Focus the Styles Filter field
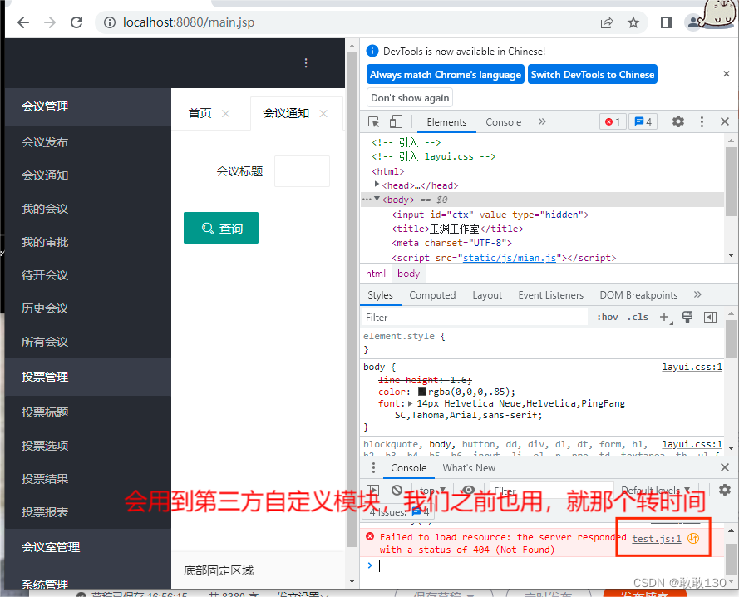The height and width of the screenshot is (597, 739). coord(474,318)
